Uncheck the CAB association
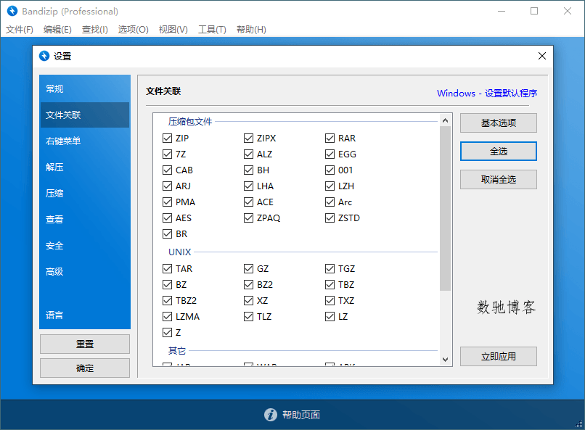This screenshot has width=585, height=430. click(167, 170)
